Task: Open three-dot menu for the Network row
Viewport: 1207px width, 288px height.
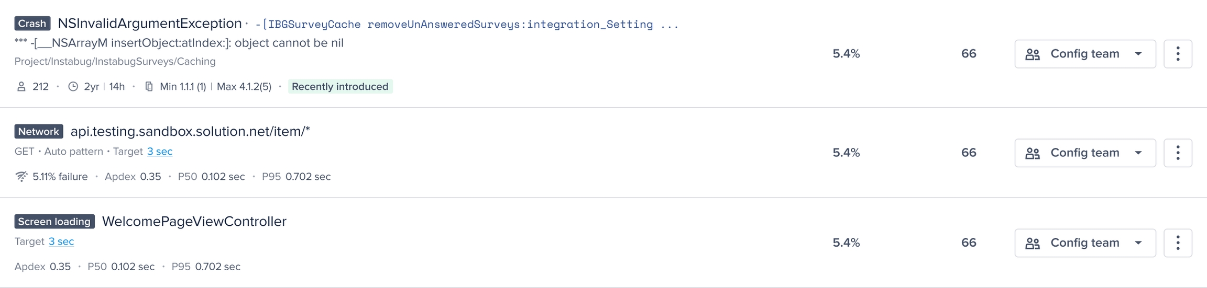Action: (x=1178, y=153)
